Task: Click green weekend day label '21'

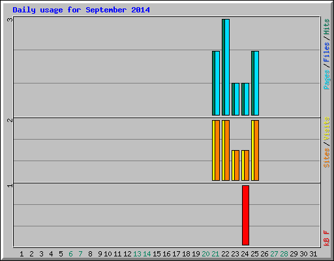Action: click(x=215, y=254)
